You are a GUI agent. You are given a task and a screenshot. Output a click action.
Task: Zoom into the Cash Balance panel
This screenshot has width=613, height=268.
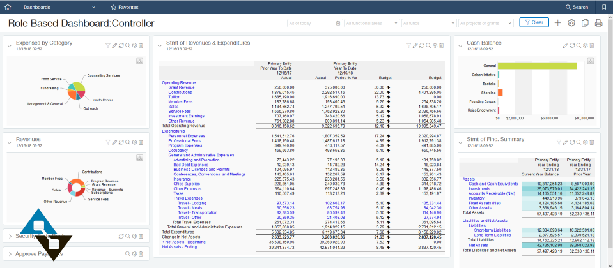point(578,46)
